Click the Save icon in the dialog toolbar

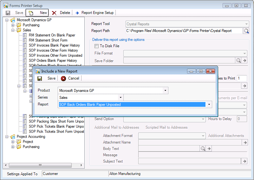click(40, 78)
